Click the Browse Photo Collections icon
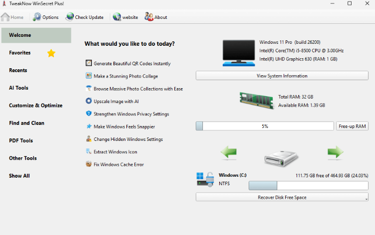This screenshot has height=235, width=375. click(89, 88)
